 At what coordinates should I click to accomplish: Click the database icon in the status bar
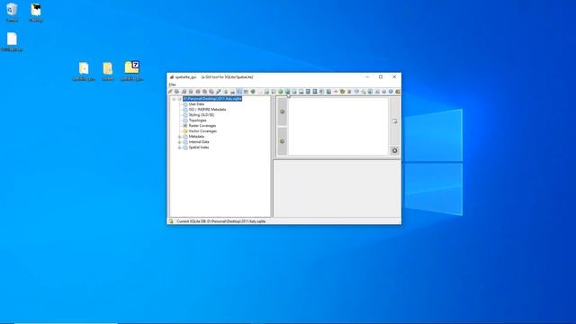171,221
